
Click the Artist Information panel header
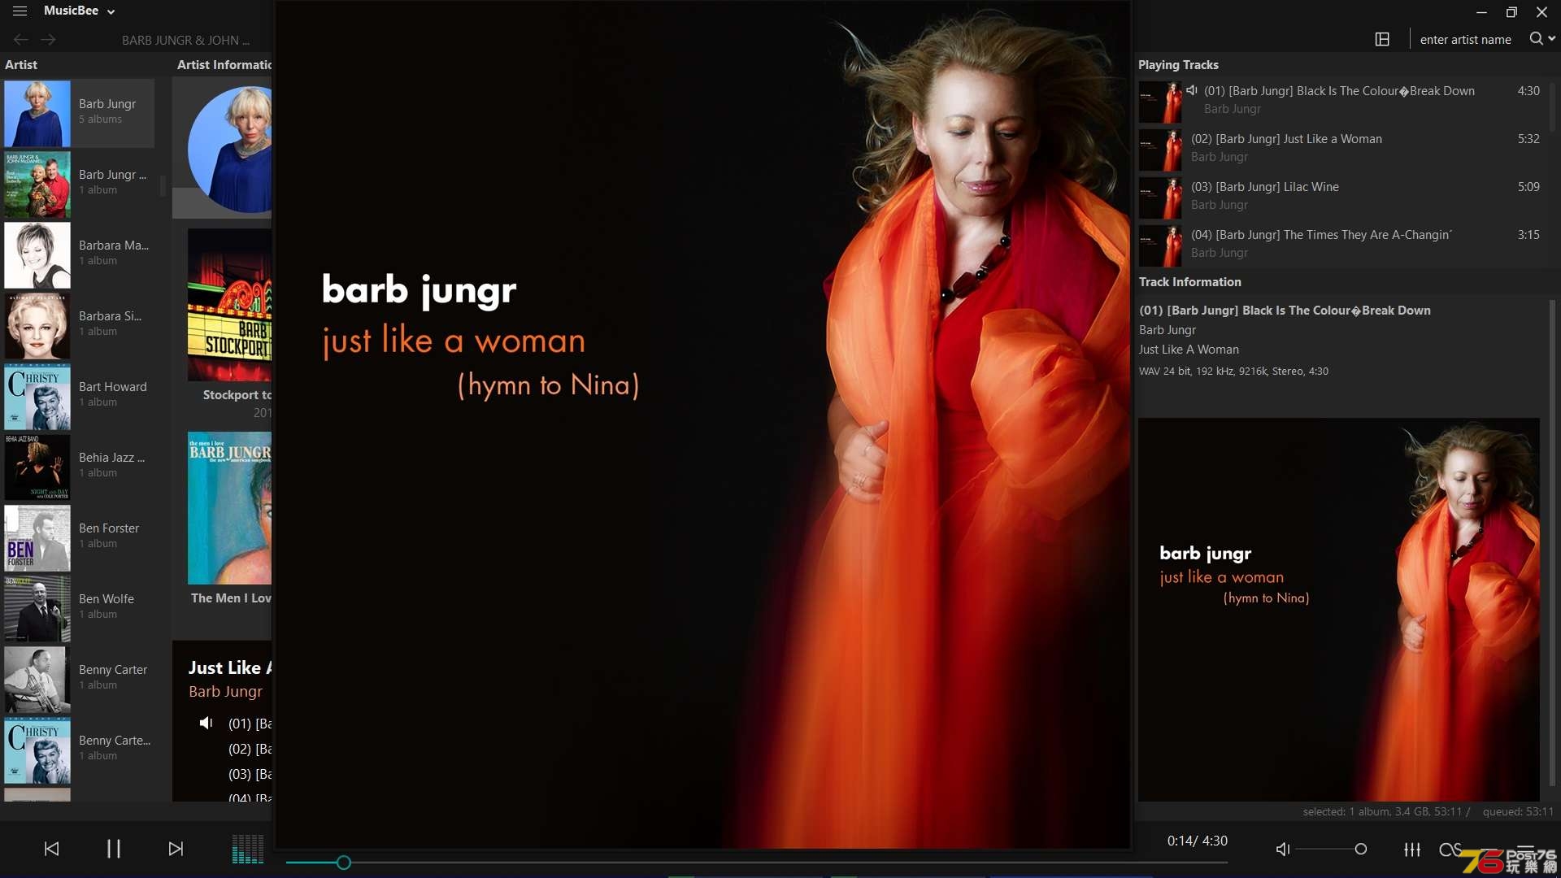coord(224,64)
